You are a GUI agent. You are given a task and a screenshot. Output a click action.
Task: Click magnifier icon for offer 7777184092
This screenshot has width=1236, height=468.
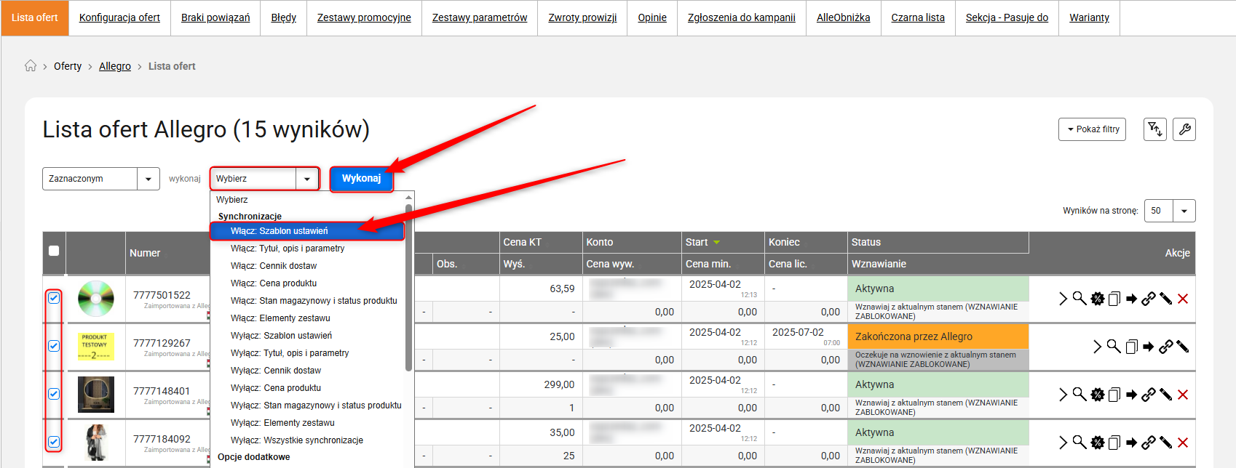(1079, 442)
